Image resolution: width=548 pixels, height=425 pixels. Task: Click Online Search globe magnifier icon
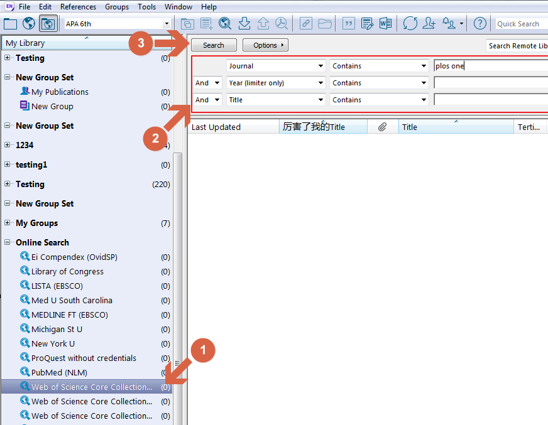coord(225,24)
